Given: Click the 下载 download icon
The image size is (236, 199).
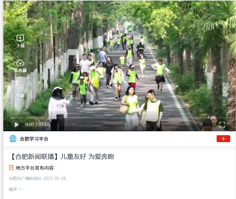Looking at the screenshot, I should [x=20, y=38].
